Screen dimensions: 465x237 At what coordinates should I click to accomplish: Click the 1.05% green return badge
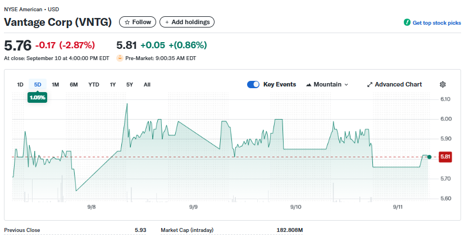(38, 97)
